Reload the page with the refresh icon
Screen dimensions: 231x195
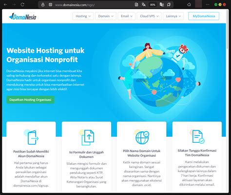point(22,4)
